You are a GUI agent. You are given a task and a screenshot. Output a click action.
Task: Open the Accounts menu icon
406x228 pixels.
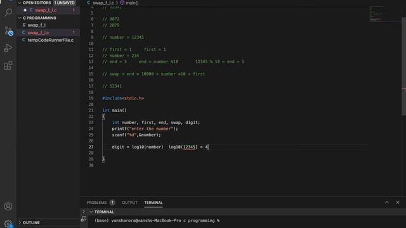(x=8, y=206)
